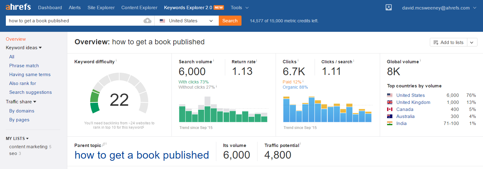Click the keyword search input field
The width and height of the screenshot is (483, 169).
74,21
